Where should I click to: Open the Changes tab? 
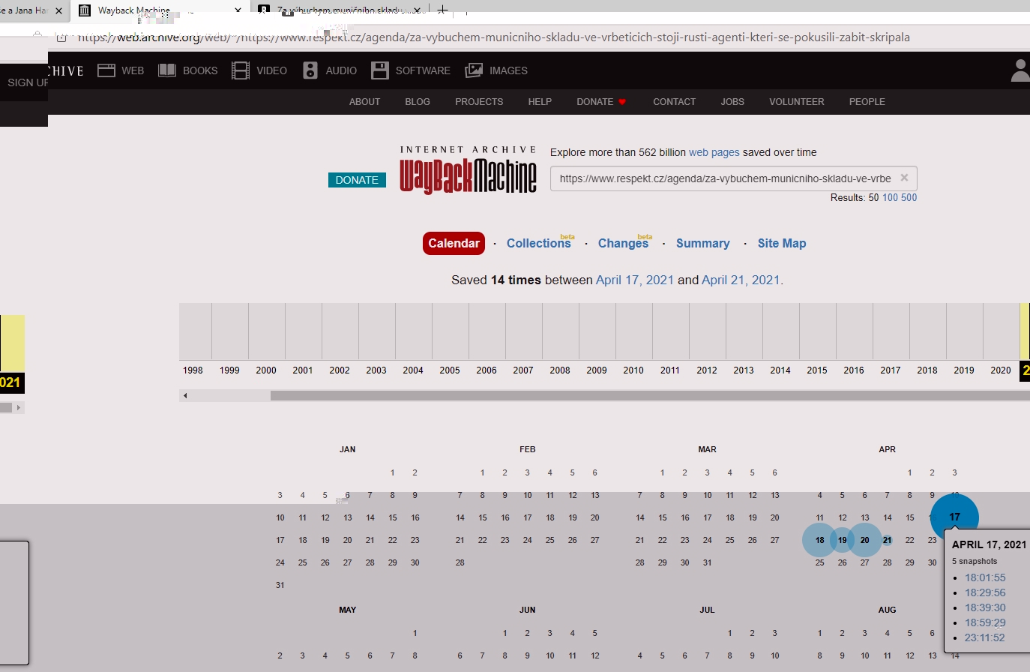[x=623, y=243]
